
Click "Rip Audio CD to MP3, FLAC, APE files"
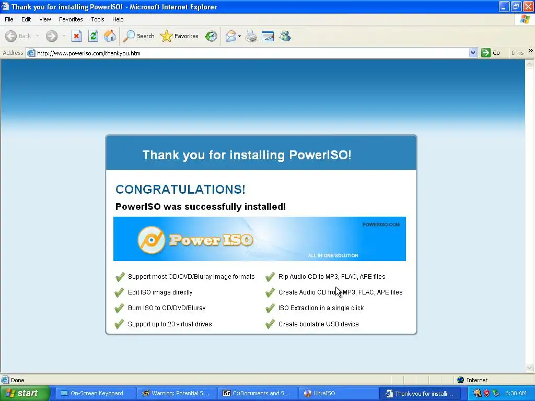pos(332,277)
